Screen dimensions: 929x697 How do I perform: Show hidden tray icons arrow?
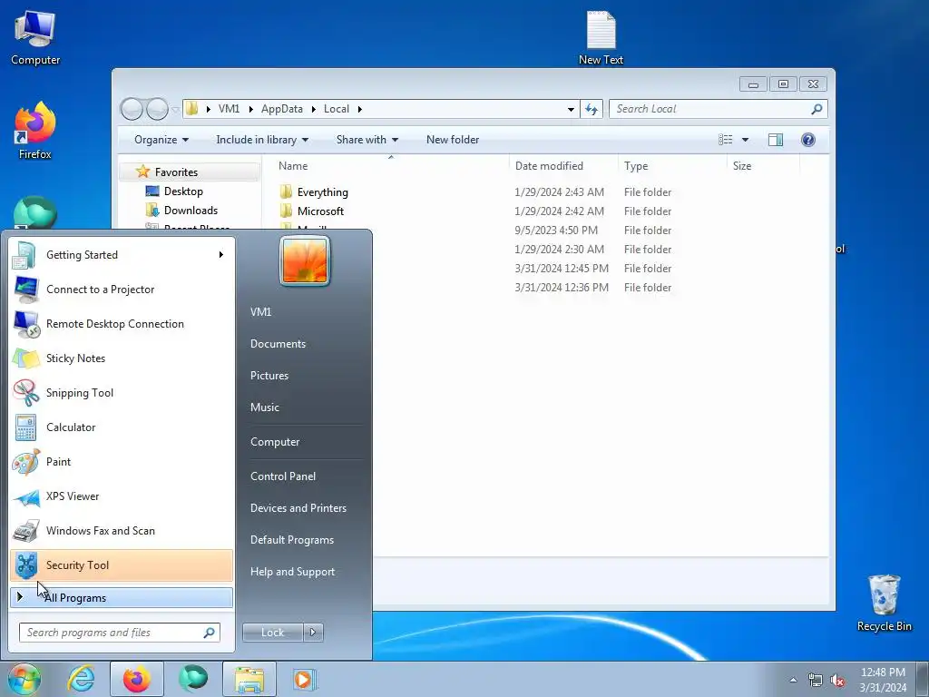coord(793,680)
